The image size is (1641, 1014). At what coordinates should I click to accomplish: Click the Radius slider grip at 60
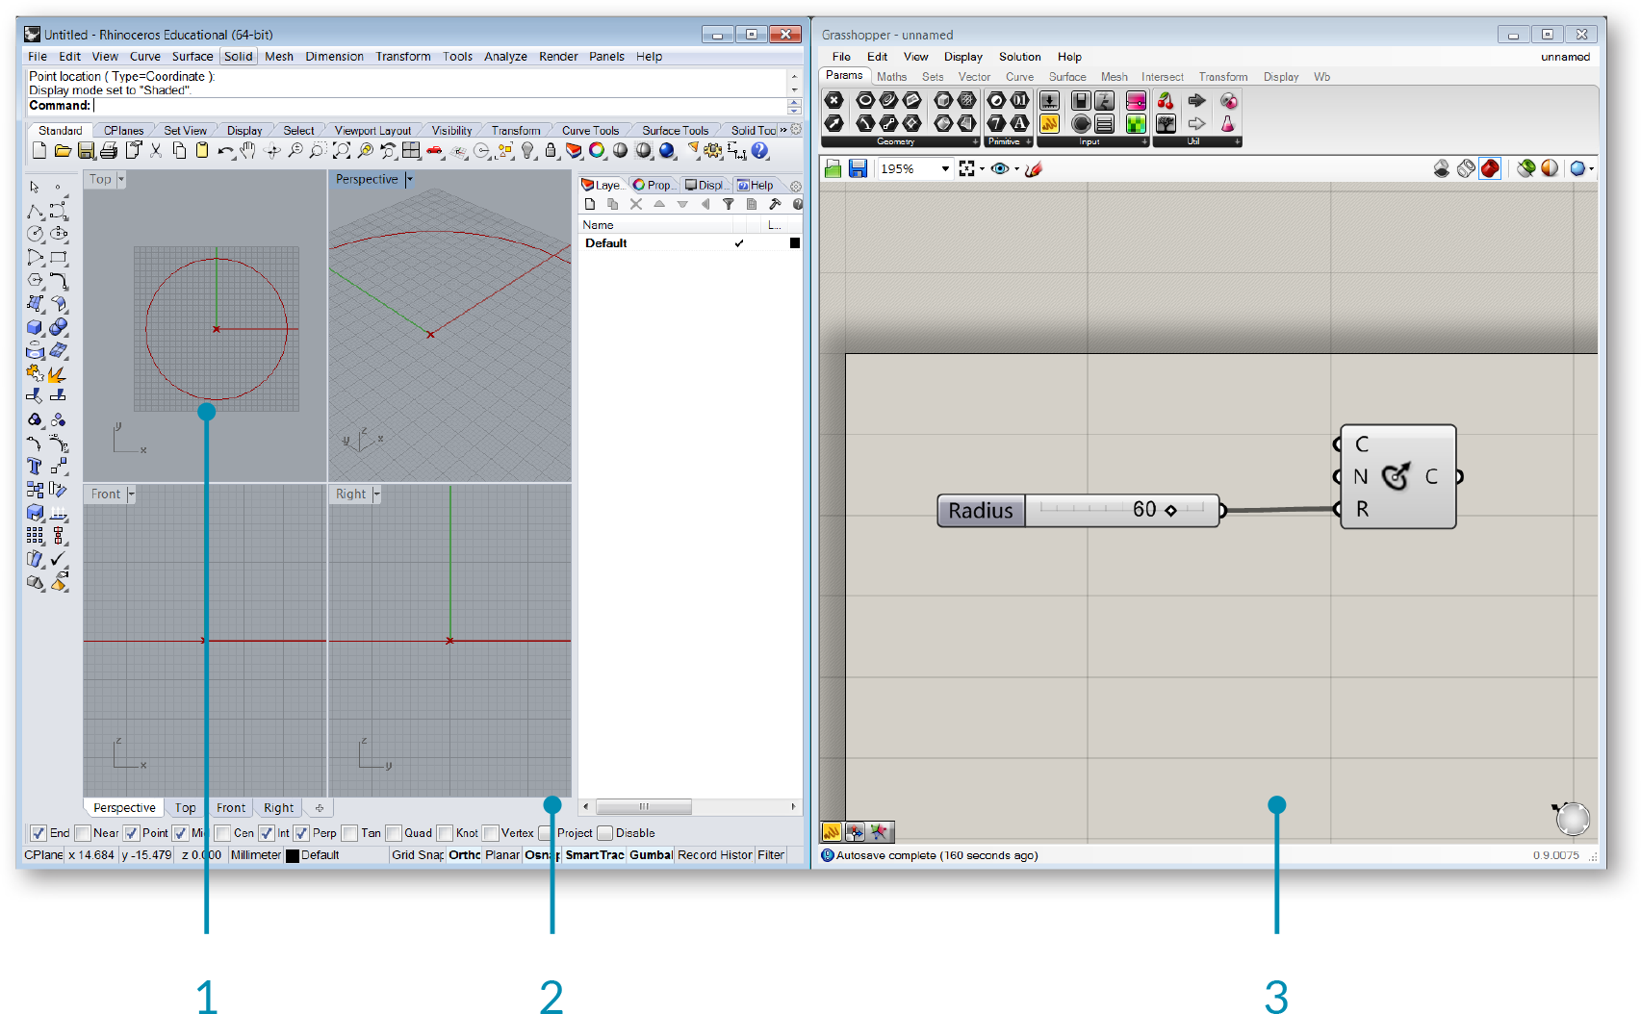(x=1170, y=511)
